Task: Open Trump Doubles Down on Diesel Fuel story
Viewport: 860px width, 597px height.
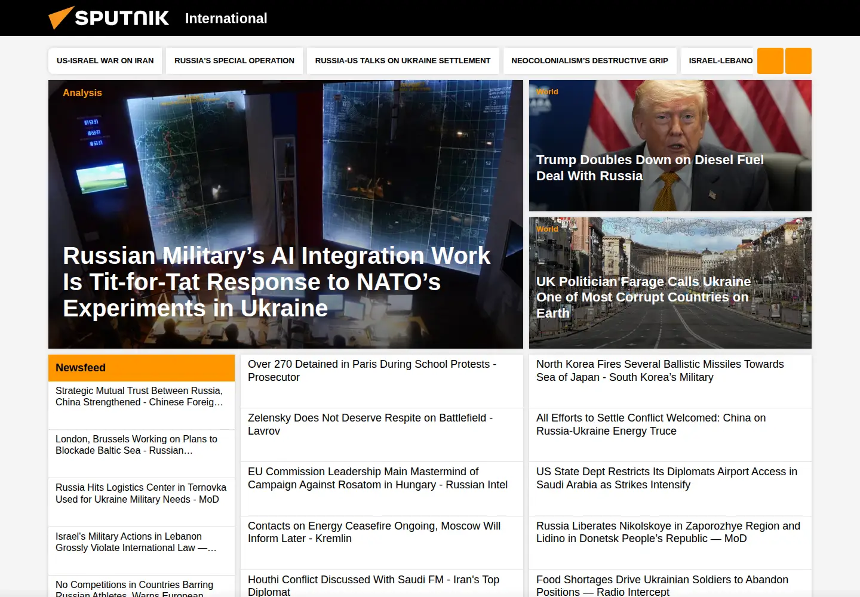Action: [650, 168]
